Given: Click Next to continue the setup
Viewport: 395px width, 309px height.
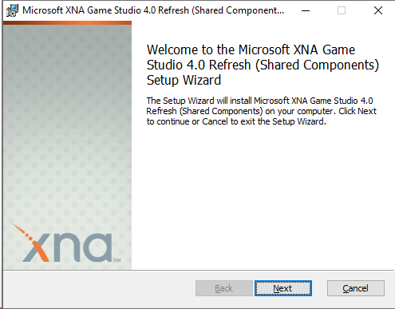Looking at the screenshot, I should [x=283, y=288].
